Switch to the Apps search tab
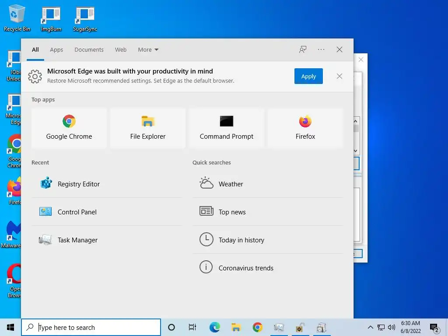 point(56,49)
